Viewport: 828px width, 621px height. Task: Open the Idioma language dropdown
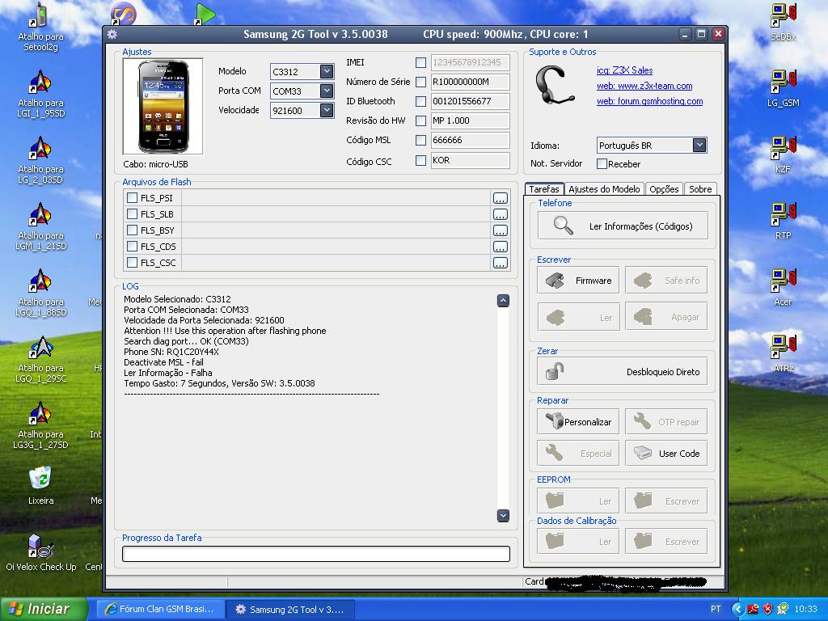pyautogui.click(x=699, y=146)
